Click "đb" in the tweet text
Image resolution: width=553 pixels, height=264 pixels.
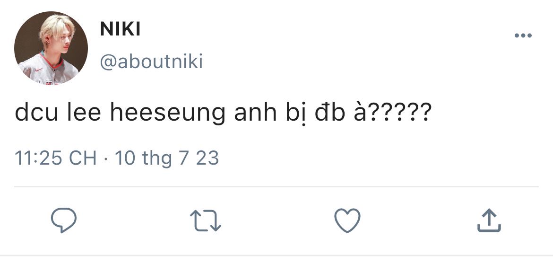pyautogui.click(x=329, y=114)
